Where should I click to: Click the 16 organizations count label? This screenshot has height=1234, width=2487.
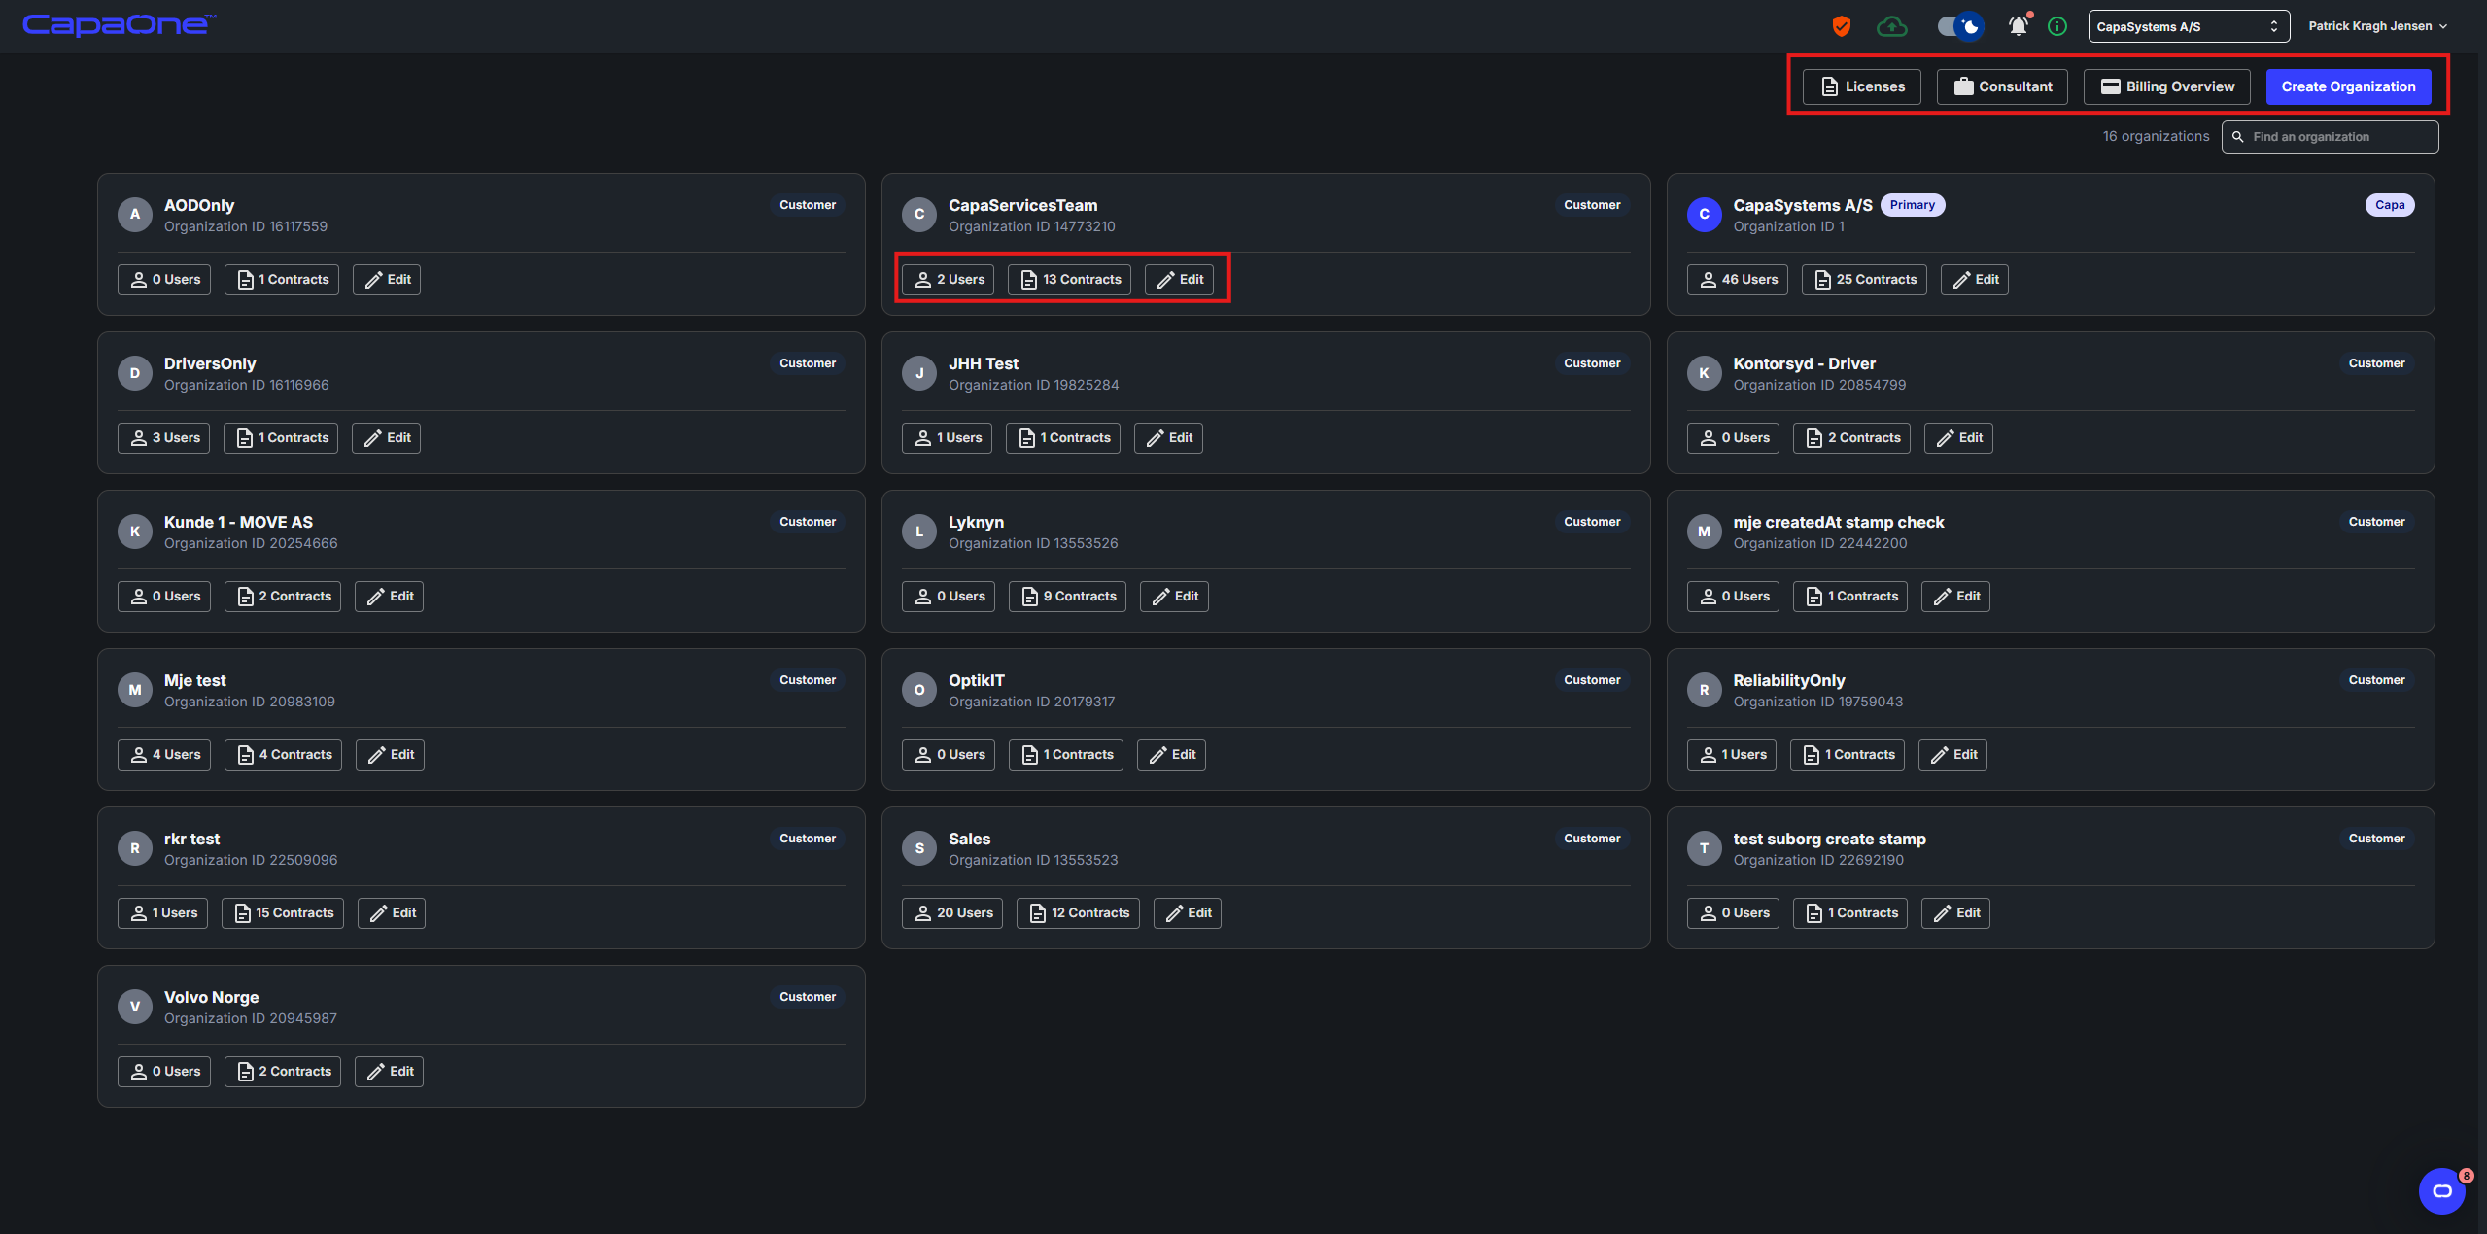tap(2156, 137)
